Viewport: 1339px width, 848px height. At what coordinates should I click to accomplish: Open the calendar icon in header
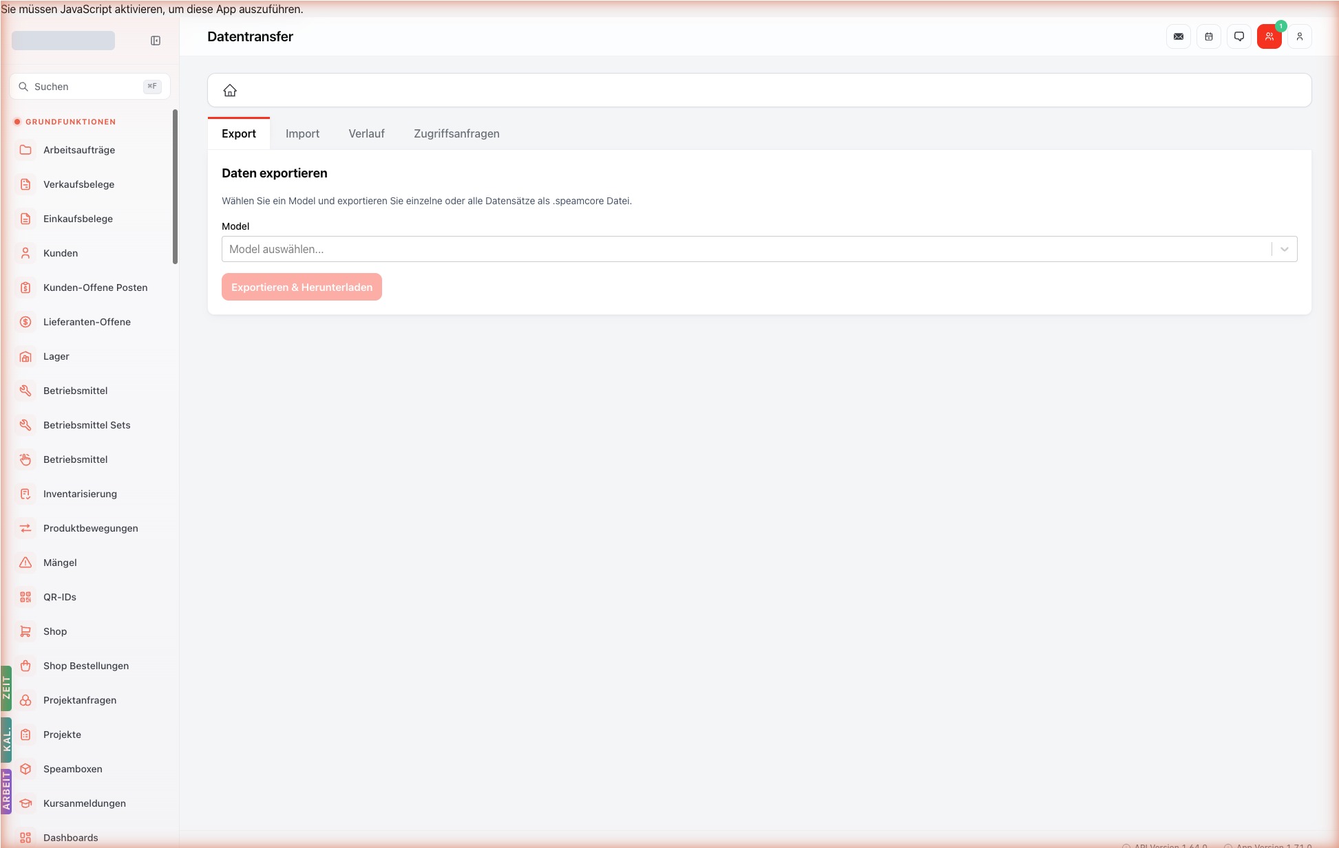point(1209,36)
